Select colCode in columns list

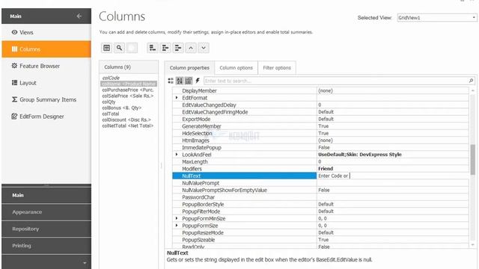pos(129,78)
